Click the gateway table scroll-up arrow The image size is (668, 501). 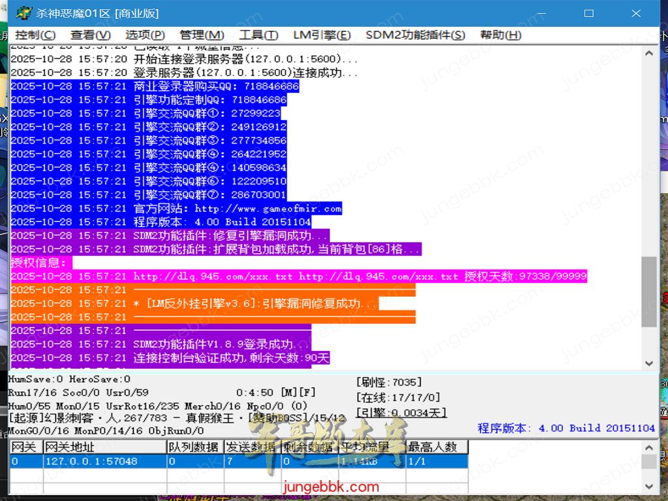tap(648, 448)
